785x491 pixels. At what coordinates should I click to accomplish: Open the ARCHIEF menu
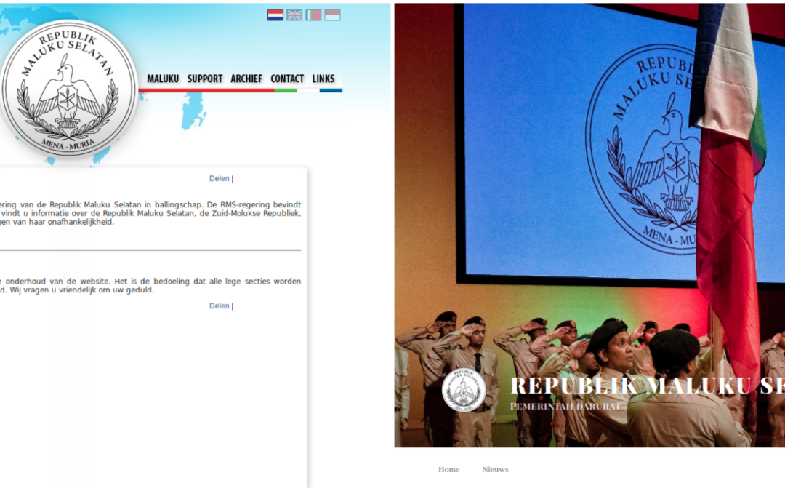coord(246,79)
